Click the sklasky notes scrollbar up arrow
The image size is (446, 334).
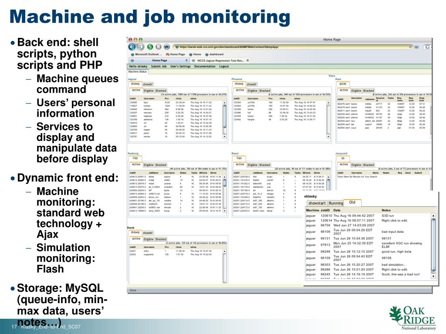pyautogui.click(x=433, y=216)
